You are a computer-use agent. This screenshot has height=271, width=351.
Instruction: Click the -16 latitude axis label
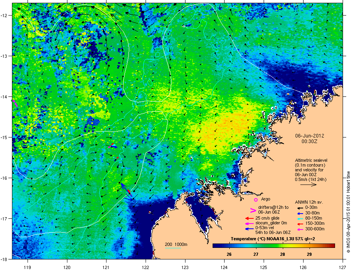(x=4, y=178)
